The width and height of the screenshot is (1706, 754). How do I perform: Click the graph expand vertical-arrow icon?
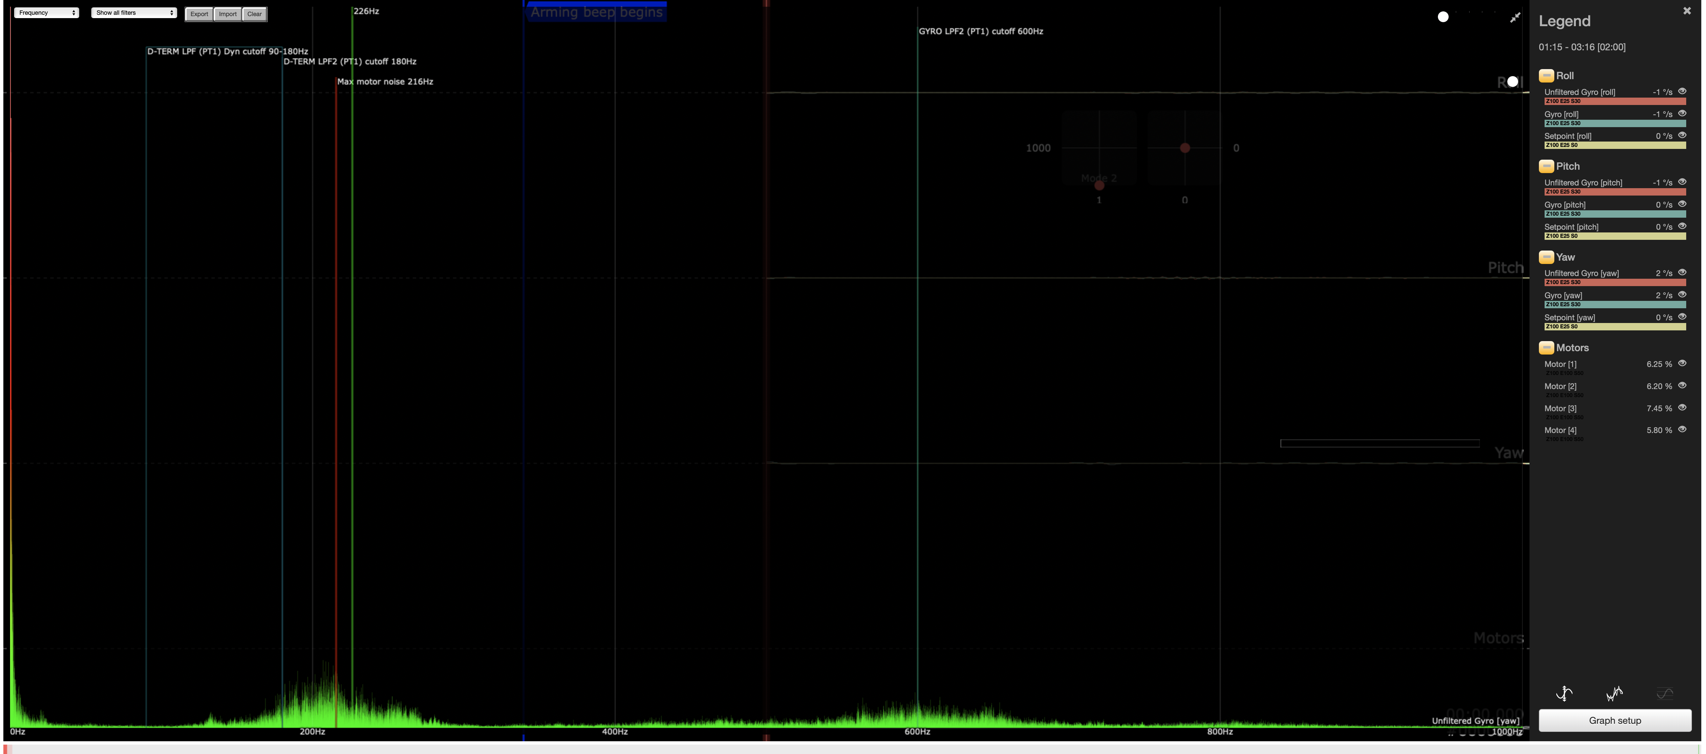click(x=1564, y=693)
